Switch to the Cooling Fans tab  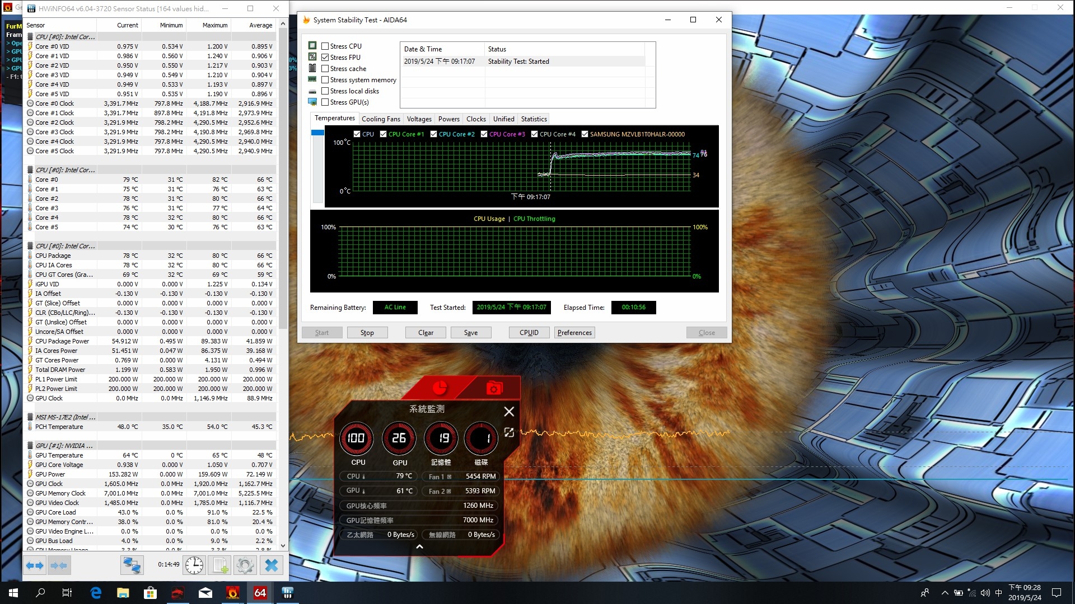click(x=381, y=119)
